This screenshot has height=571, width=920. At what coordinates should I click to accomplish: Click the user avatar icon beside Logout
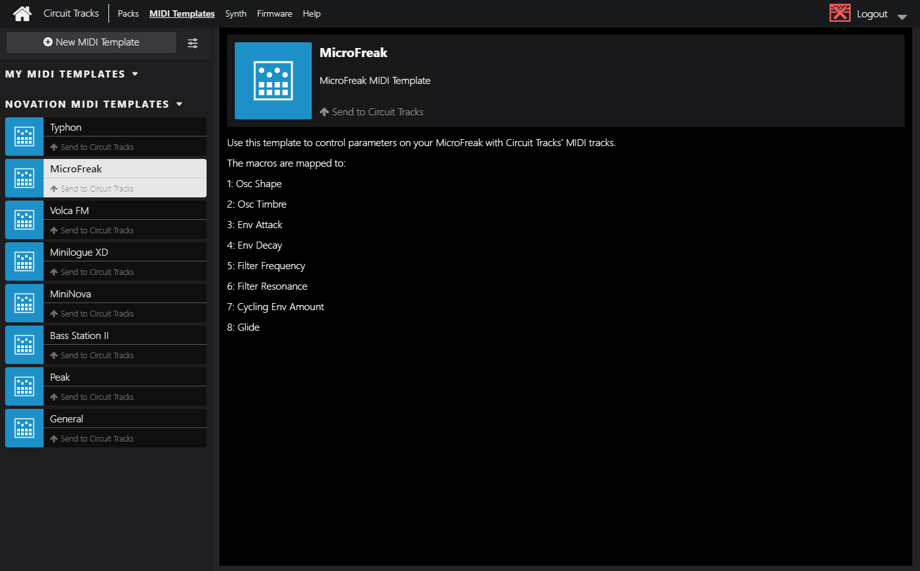[x=840, y=13]
